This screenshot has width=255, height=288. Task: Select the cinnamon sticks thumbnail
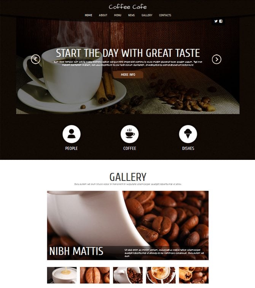(194, 275)
